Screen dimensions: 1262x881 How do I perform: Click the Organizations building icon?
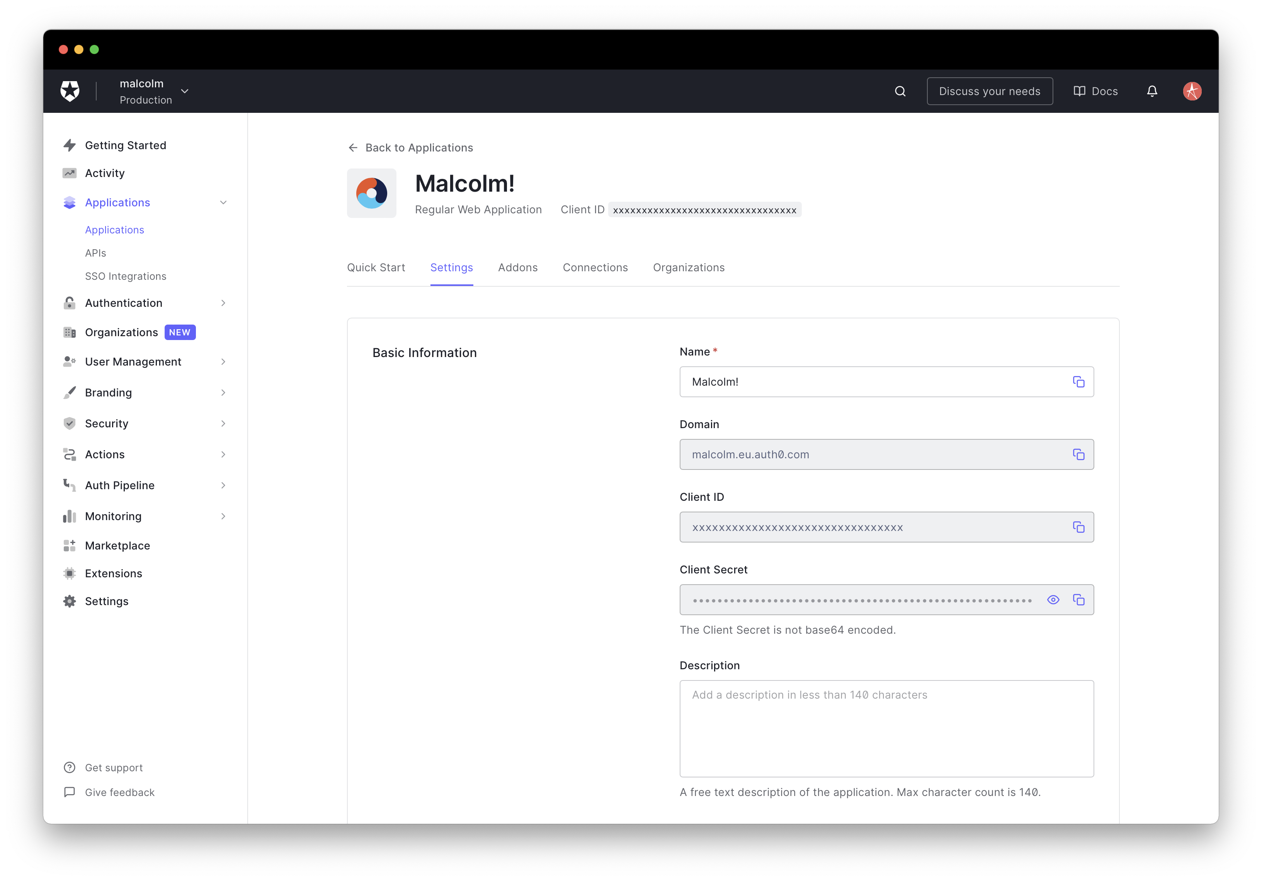tap(69, 333)
